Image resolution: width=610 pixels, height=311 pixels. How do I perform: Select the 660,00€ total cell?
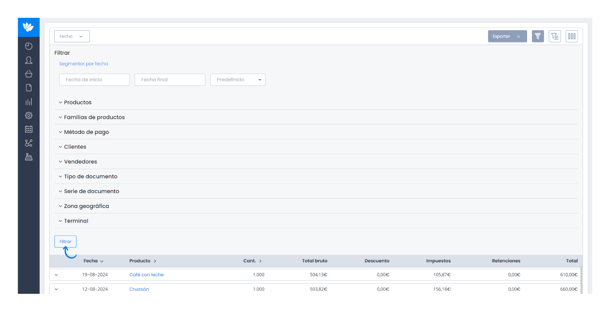pyautogui.click(x=569, y=289)
